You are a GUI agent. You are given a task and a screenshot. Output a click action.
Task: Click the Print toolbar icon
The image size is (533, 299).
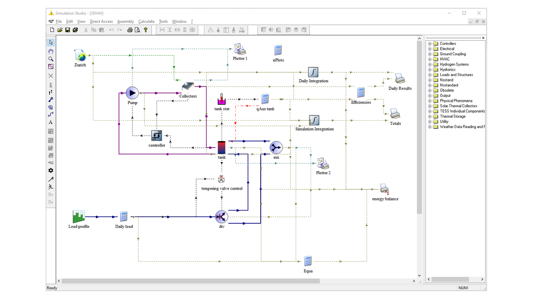point(130,30)
